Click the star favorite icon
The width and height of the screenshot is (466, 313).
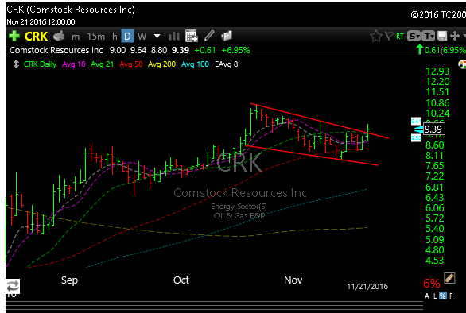375,37
